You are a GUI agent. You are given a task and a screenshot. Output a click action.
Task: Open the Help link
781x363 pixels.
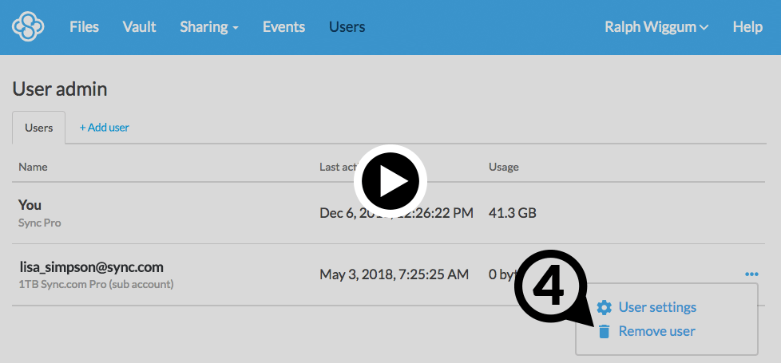[x=747, y=27]
